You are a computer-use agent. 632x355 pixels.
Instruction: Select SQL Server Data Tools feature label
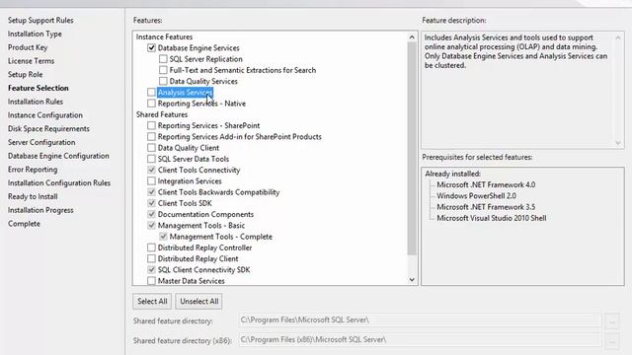[x=194, y=159]
